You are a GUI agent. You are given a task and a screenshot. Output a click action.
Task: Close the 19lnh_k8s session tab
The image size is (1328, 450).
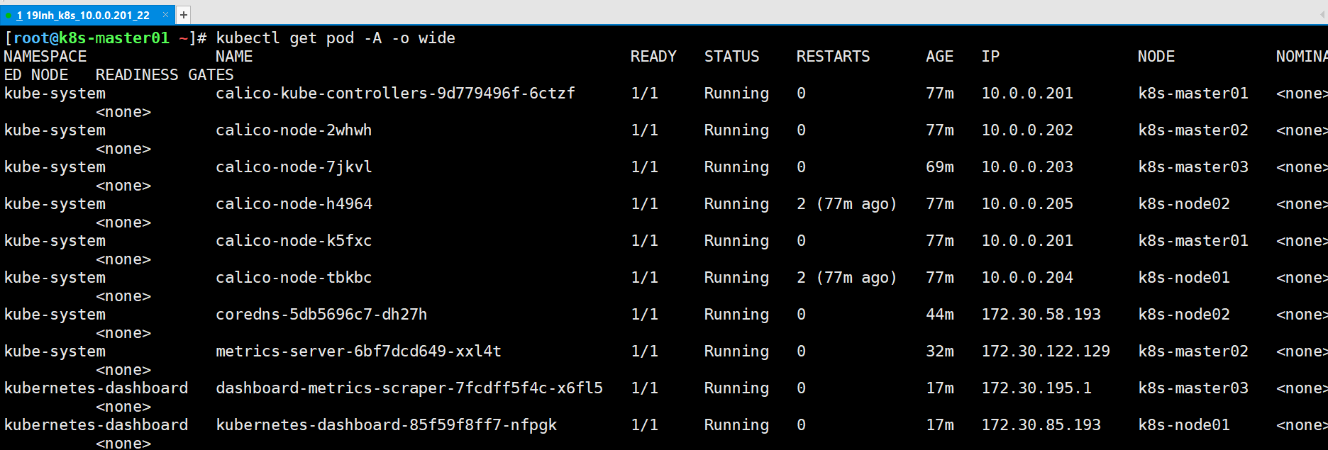pos(165,14)
